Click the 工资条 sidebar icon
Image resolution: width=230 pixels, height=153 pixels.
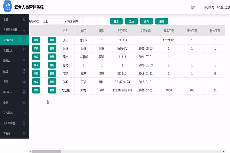tap(24, 134)
